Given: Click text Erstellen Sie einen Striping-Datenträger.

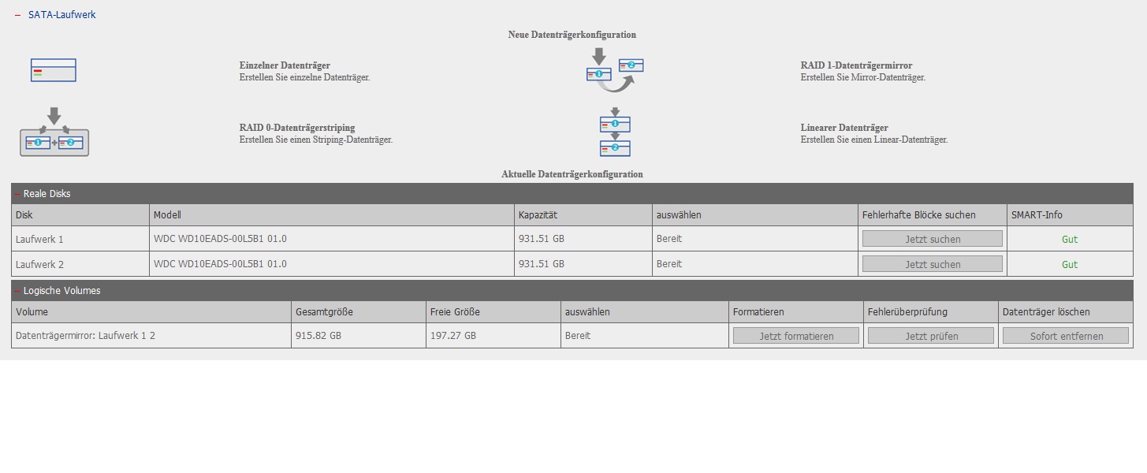Looking at the screenshot, I should (x=316, y=140).
